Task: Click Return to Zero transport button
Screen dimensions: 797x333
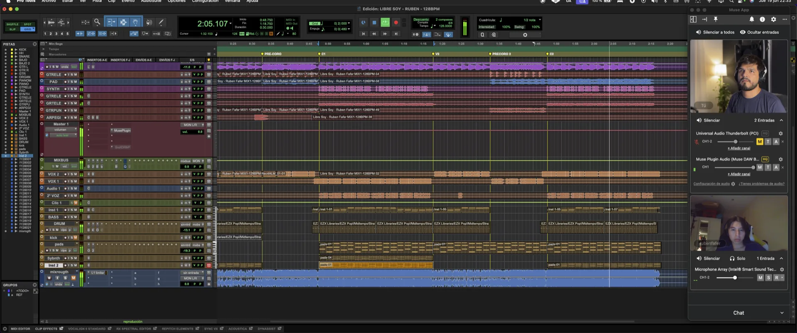Action: [x=363, y=34]
